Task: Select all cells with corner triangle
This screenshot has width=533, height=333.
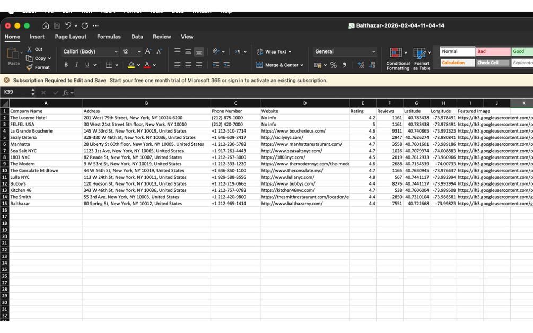Action: (x=4, y=103)
